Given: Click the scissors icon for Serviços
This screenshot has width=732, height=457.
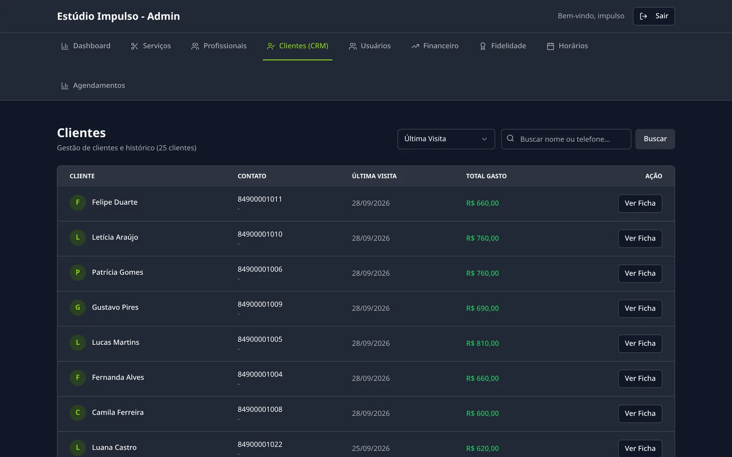Looking at the screenshot, I should point(135,46).
